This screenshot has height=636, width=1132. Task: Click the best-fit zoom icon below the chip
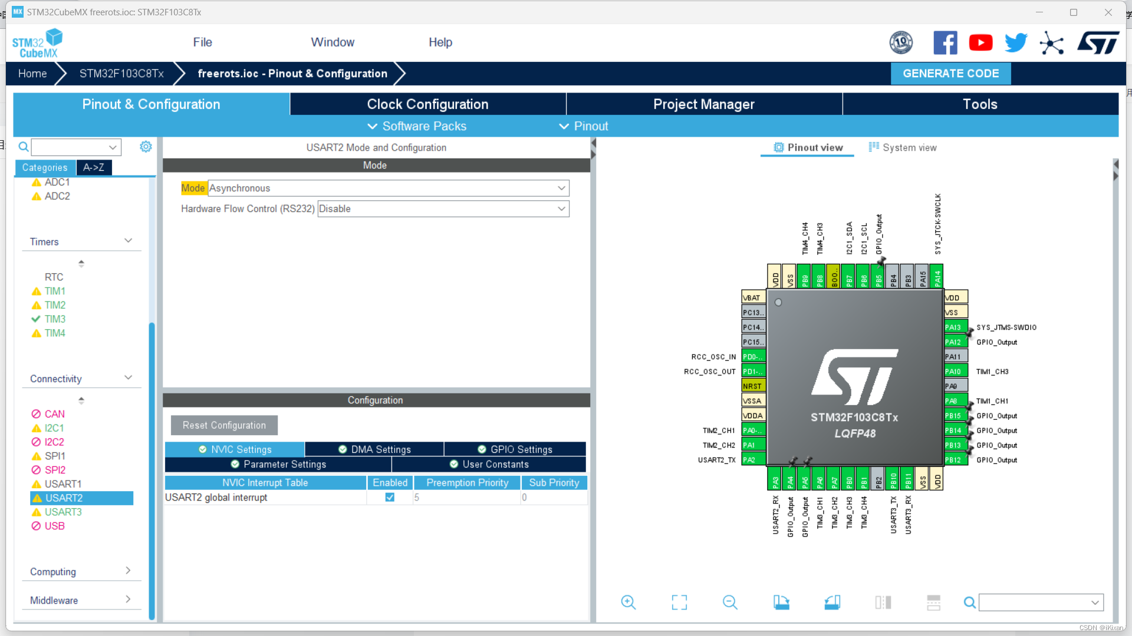click(x=679, y=602)
